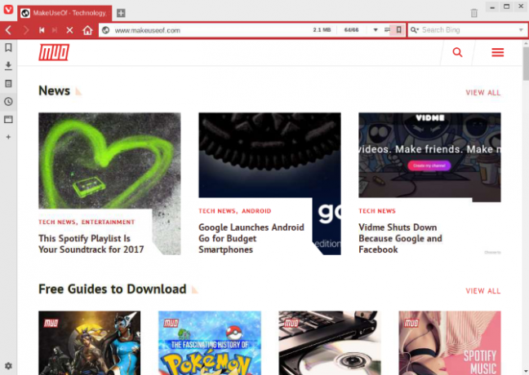Image resolution: width=529 pixels, height=375 pixels.
Task: Click the Free Guides to Download heading
Action: (113, 289)
